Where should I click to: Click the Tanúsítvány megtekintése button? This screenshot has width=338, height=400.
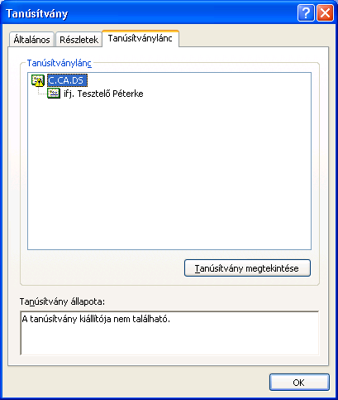tap(247, 267)
